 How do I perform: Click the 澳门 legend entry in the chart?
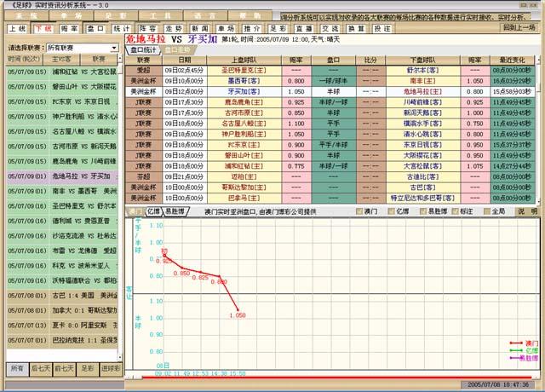525,343
